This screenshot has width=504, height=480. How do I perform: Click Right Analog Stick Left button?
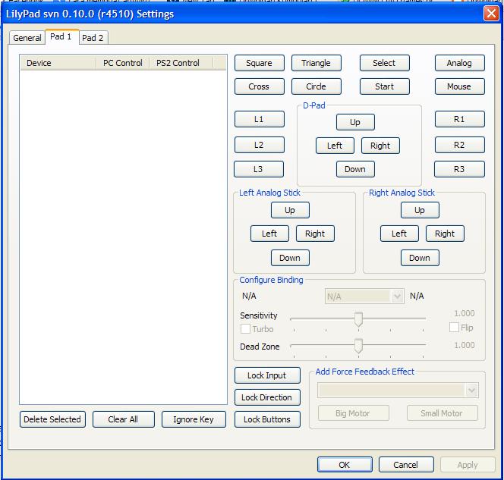point(399,234)
